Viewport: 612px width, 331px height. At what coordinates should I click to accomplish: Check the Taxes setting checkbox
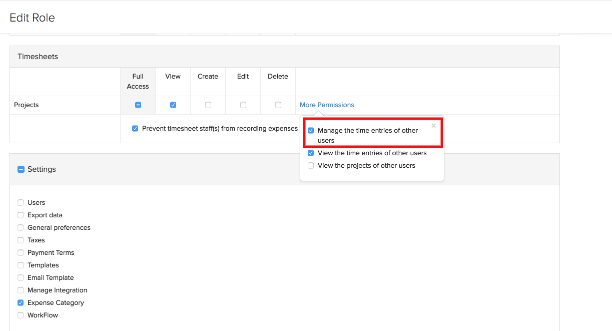tap(21, 240)
